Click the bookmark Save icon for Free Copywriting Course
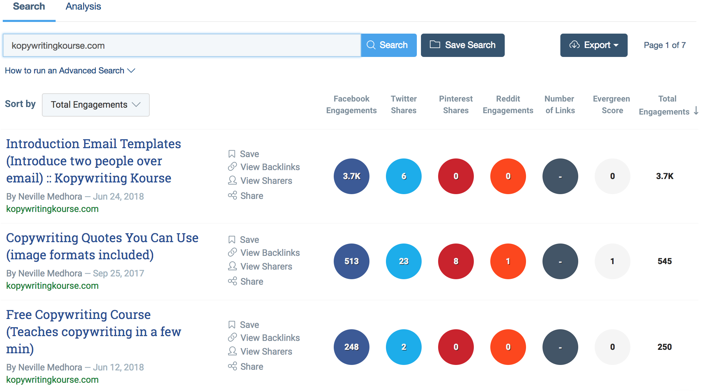Screen dimensions: 708x391 click(232, 324)
